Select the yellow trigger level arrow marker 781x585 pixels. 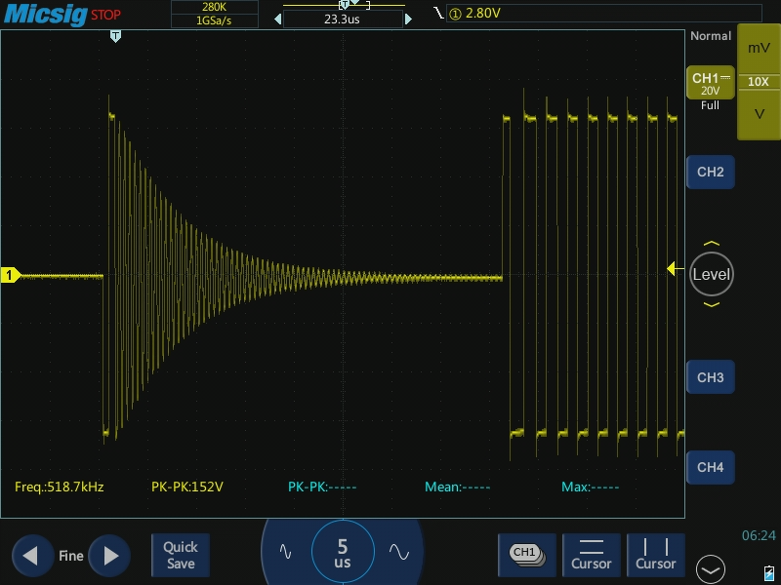pyautogui.click(x=675, y=269)
